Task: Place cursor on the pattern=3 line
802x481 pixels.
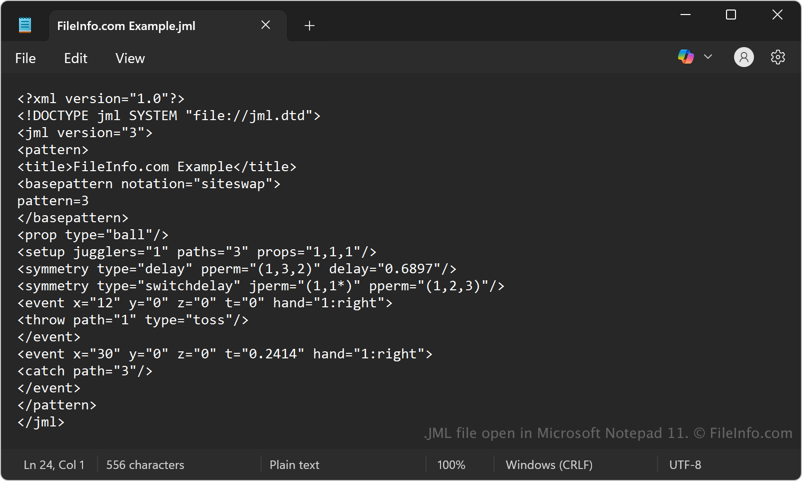Action: [x=52, y=201]
